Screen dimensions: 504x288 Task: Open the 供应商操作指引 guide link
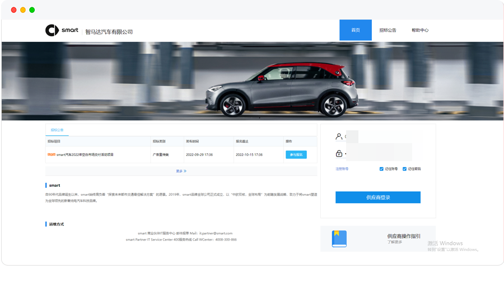(404, 236)
